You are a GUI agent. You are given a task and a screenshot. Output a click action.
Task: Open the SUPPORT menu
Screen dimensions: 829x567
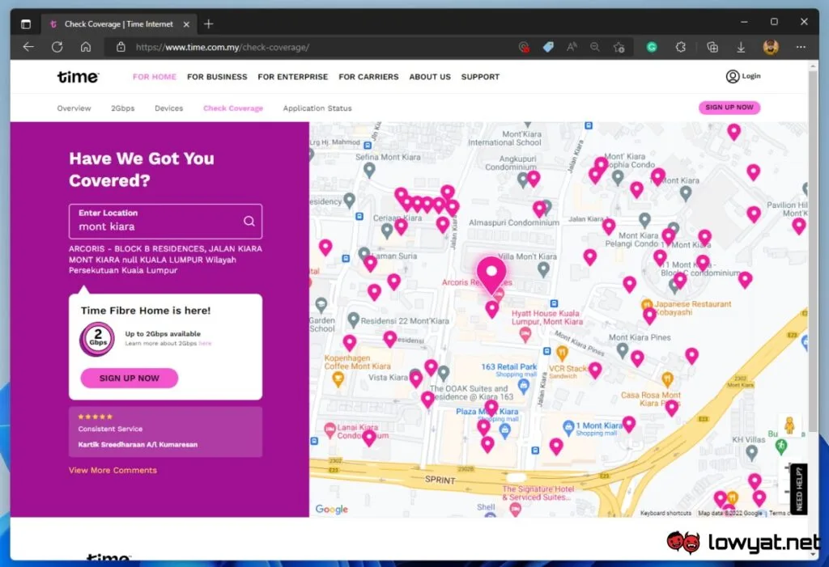(x=480, y=77)
